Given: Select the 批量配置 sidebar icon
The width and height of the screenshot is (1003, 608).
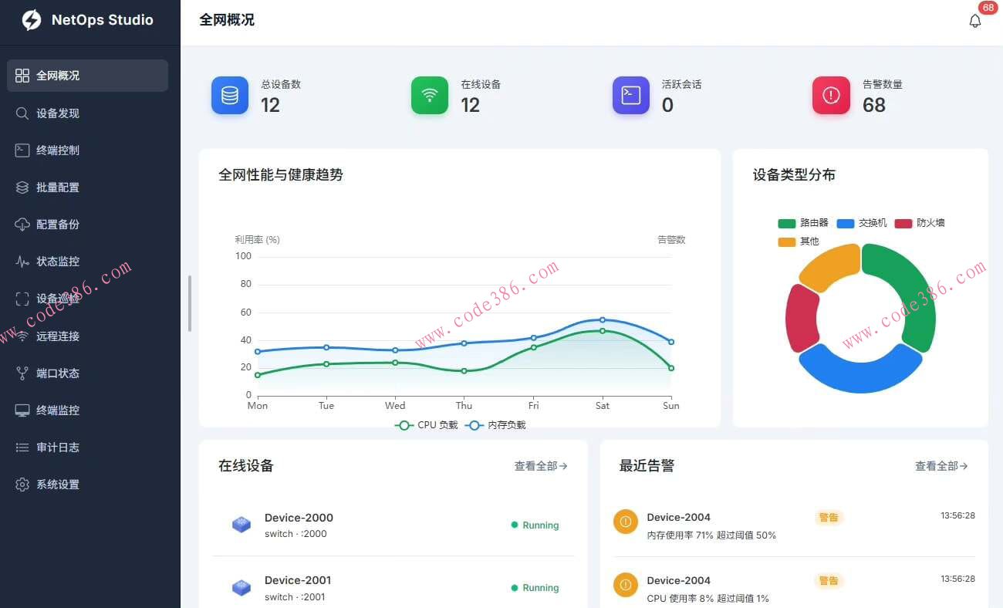Looking at the screenshot, I should click(x=22, y=187).
